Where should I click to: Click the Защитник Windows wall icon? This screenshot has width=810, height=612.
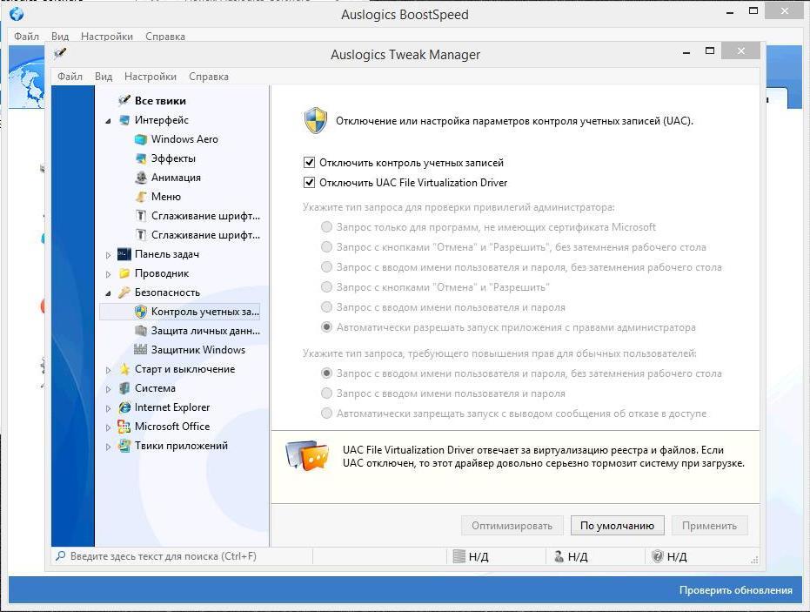tap(141, 349)
